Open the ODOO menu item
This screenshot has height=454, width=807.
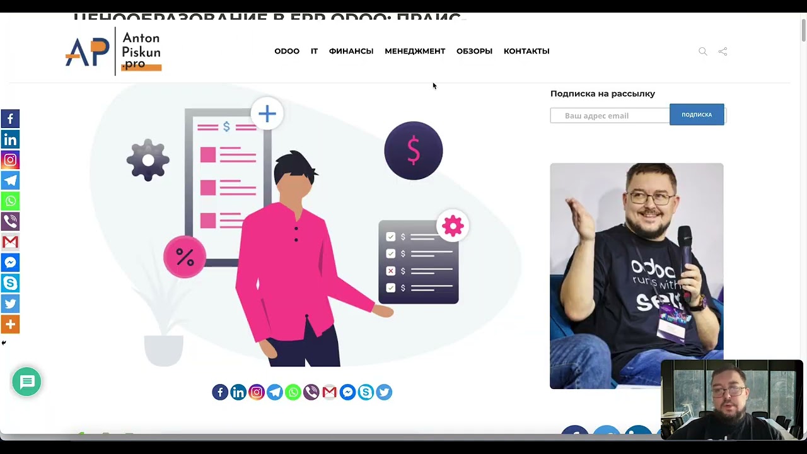[287, 51]
